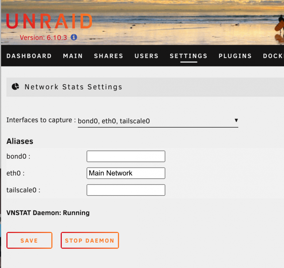Image resolution: width=284 pixels, height=268 pixels.
Task: Select the Settings tab
Action: click(189, 56)
